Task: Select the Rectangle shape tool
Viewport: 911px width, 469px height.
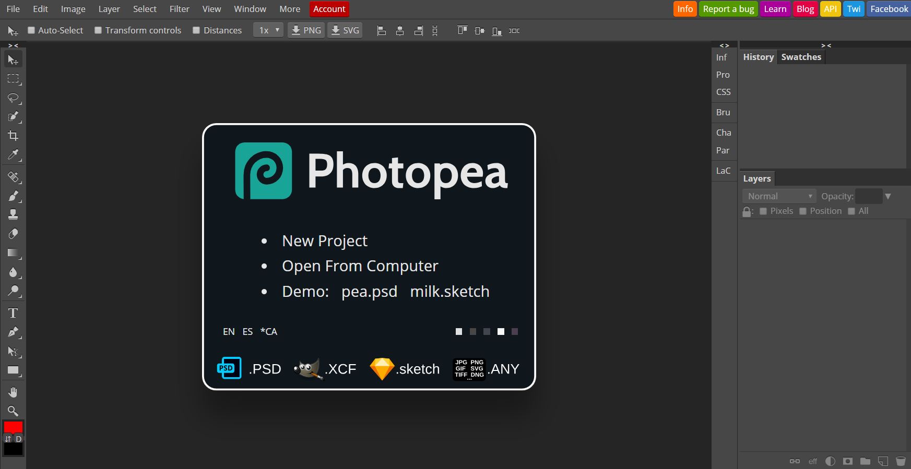Action: coord(13,371)
